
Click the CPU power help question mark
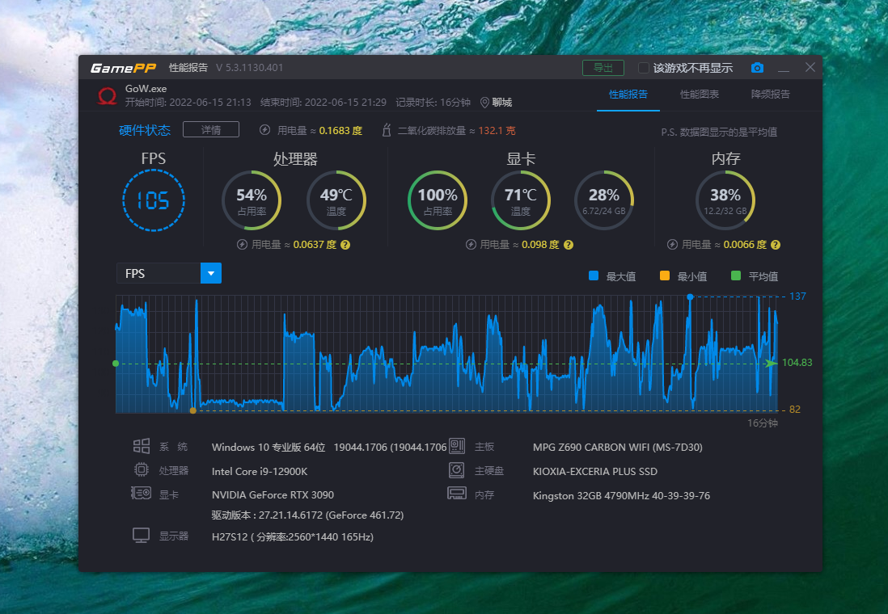(345, 245)
